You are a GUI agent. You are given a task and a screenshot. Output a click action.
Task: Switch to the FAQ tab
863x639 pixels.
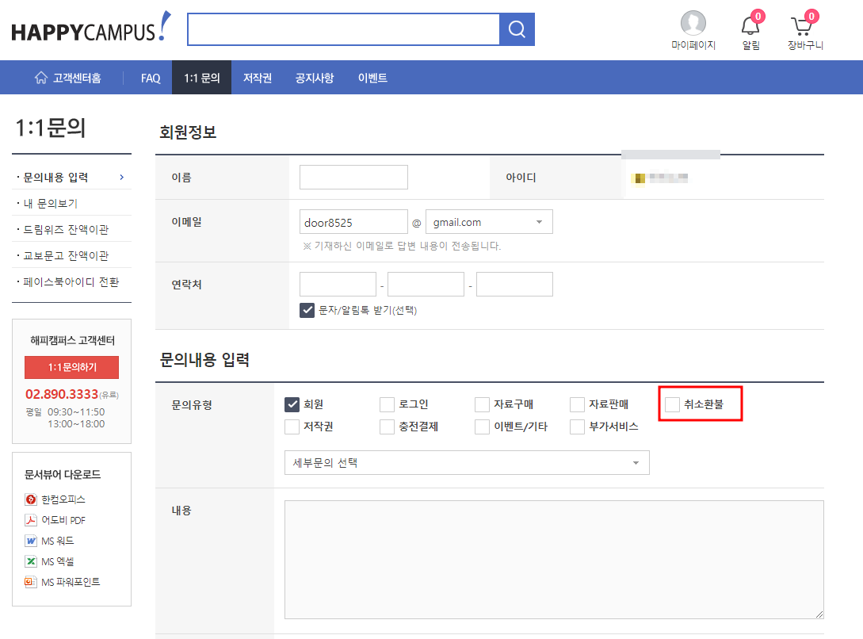pos(150,77)
